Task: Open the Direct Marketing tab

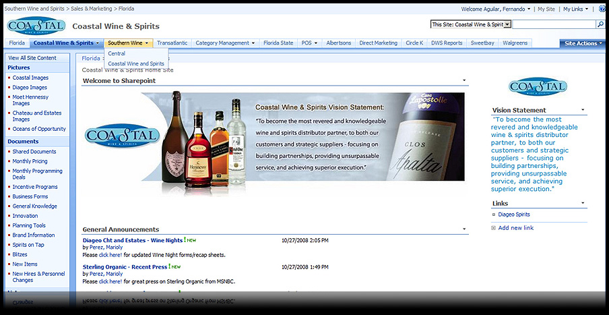Action: click(379, 43)
